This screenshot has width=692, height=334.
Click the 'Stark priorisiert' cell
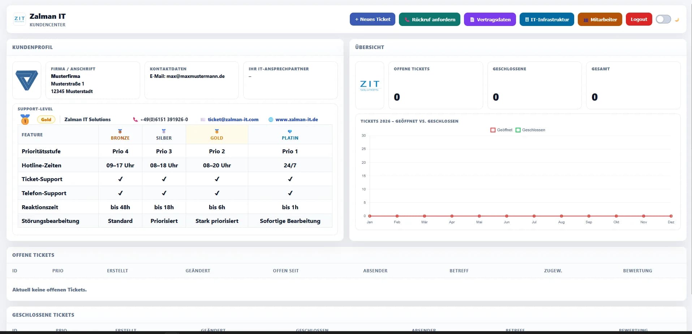[x=217, y=221]
